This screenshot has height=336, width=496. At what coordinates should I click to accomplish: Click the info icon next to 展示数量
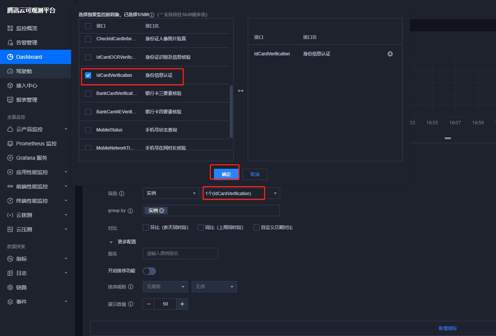tap(131, 304)
